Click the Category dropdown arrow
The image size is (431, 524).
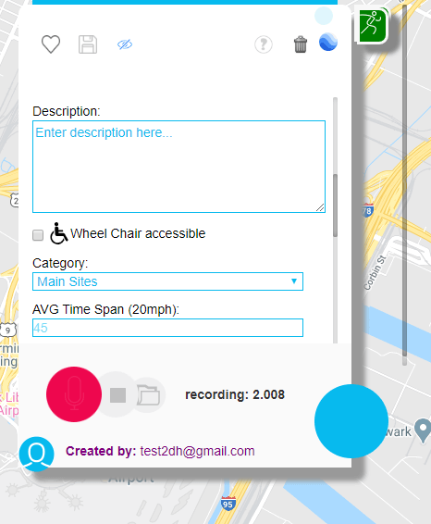pyautogui.click(x=294, y=281)
